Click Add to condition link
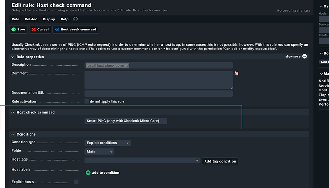The width and height of the screenshot is (329, 188). [105, 173]
